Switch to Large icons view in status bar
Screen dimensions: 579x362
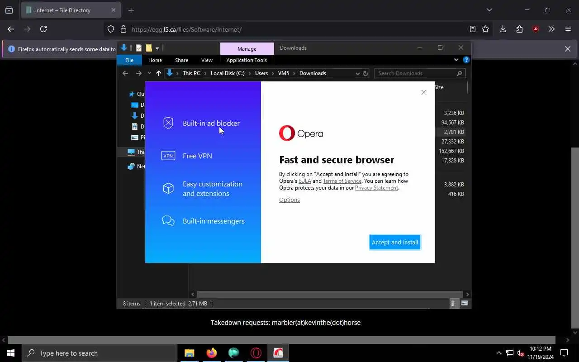point(465,303)
